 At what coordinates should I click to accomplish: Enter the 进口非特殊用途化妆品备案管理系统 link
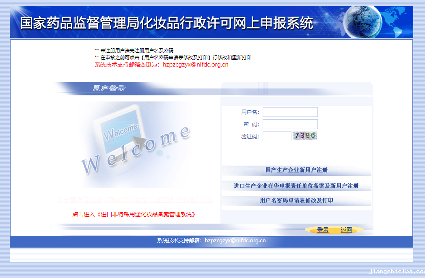pos(135,215)
